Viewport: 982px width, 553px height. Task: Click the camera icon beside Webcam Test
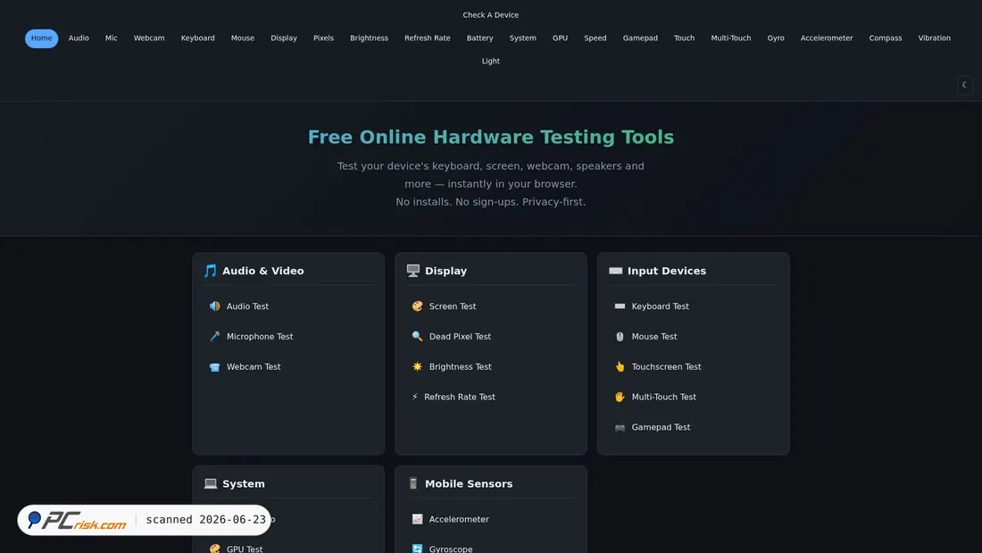pyautogui.click(x=215, y=367)
